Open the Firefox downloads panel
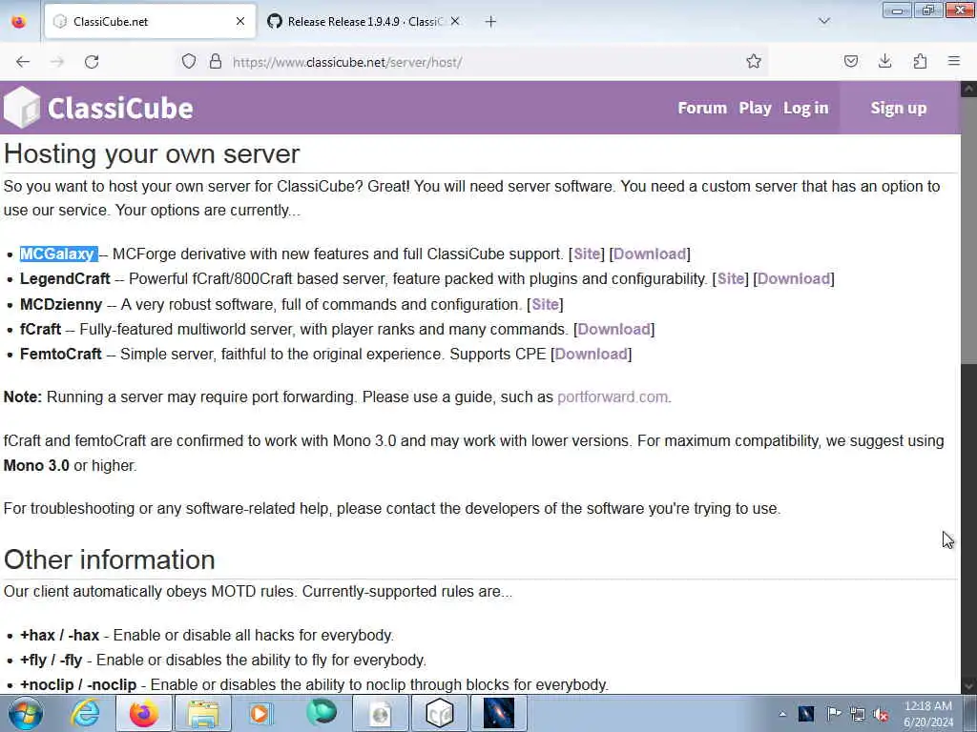Viewport: 977px width, 732px height. click(884, 62)
